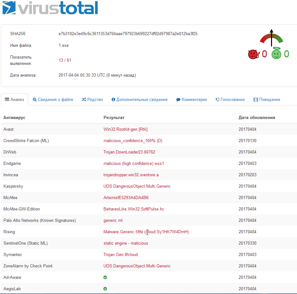The image size is (297, 294).
Task: Click the SHA256 hash value
Action: tap(128, 34)
